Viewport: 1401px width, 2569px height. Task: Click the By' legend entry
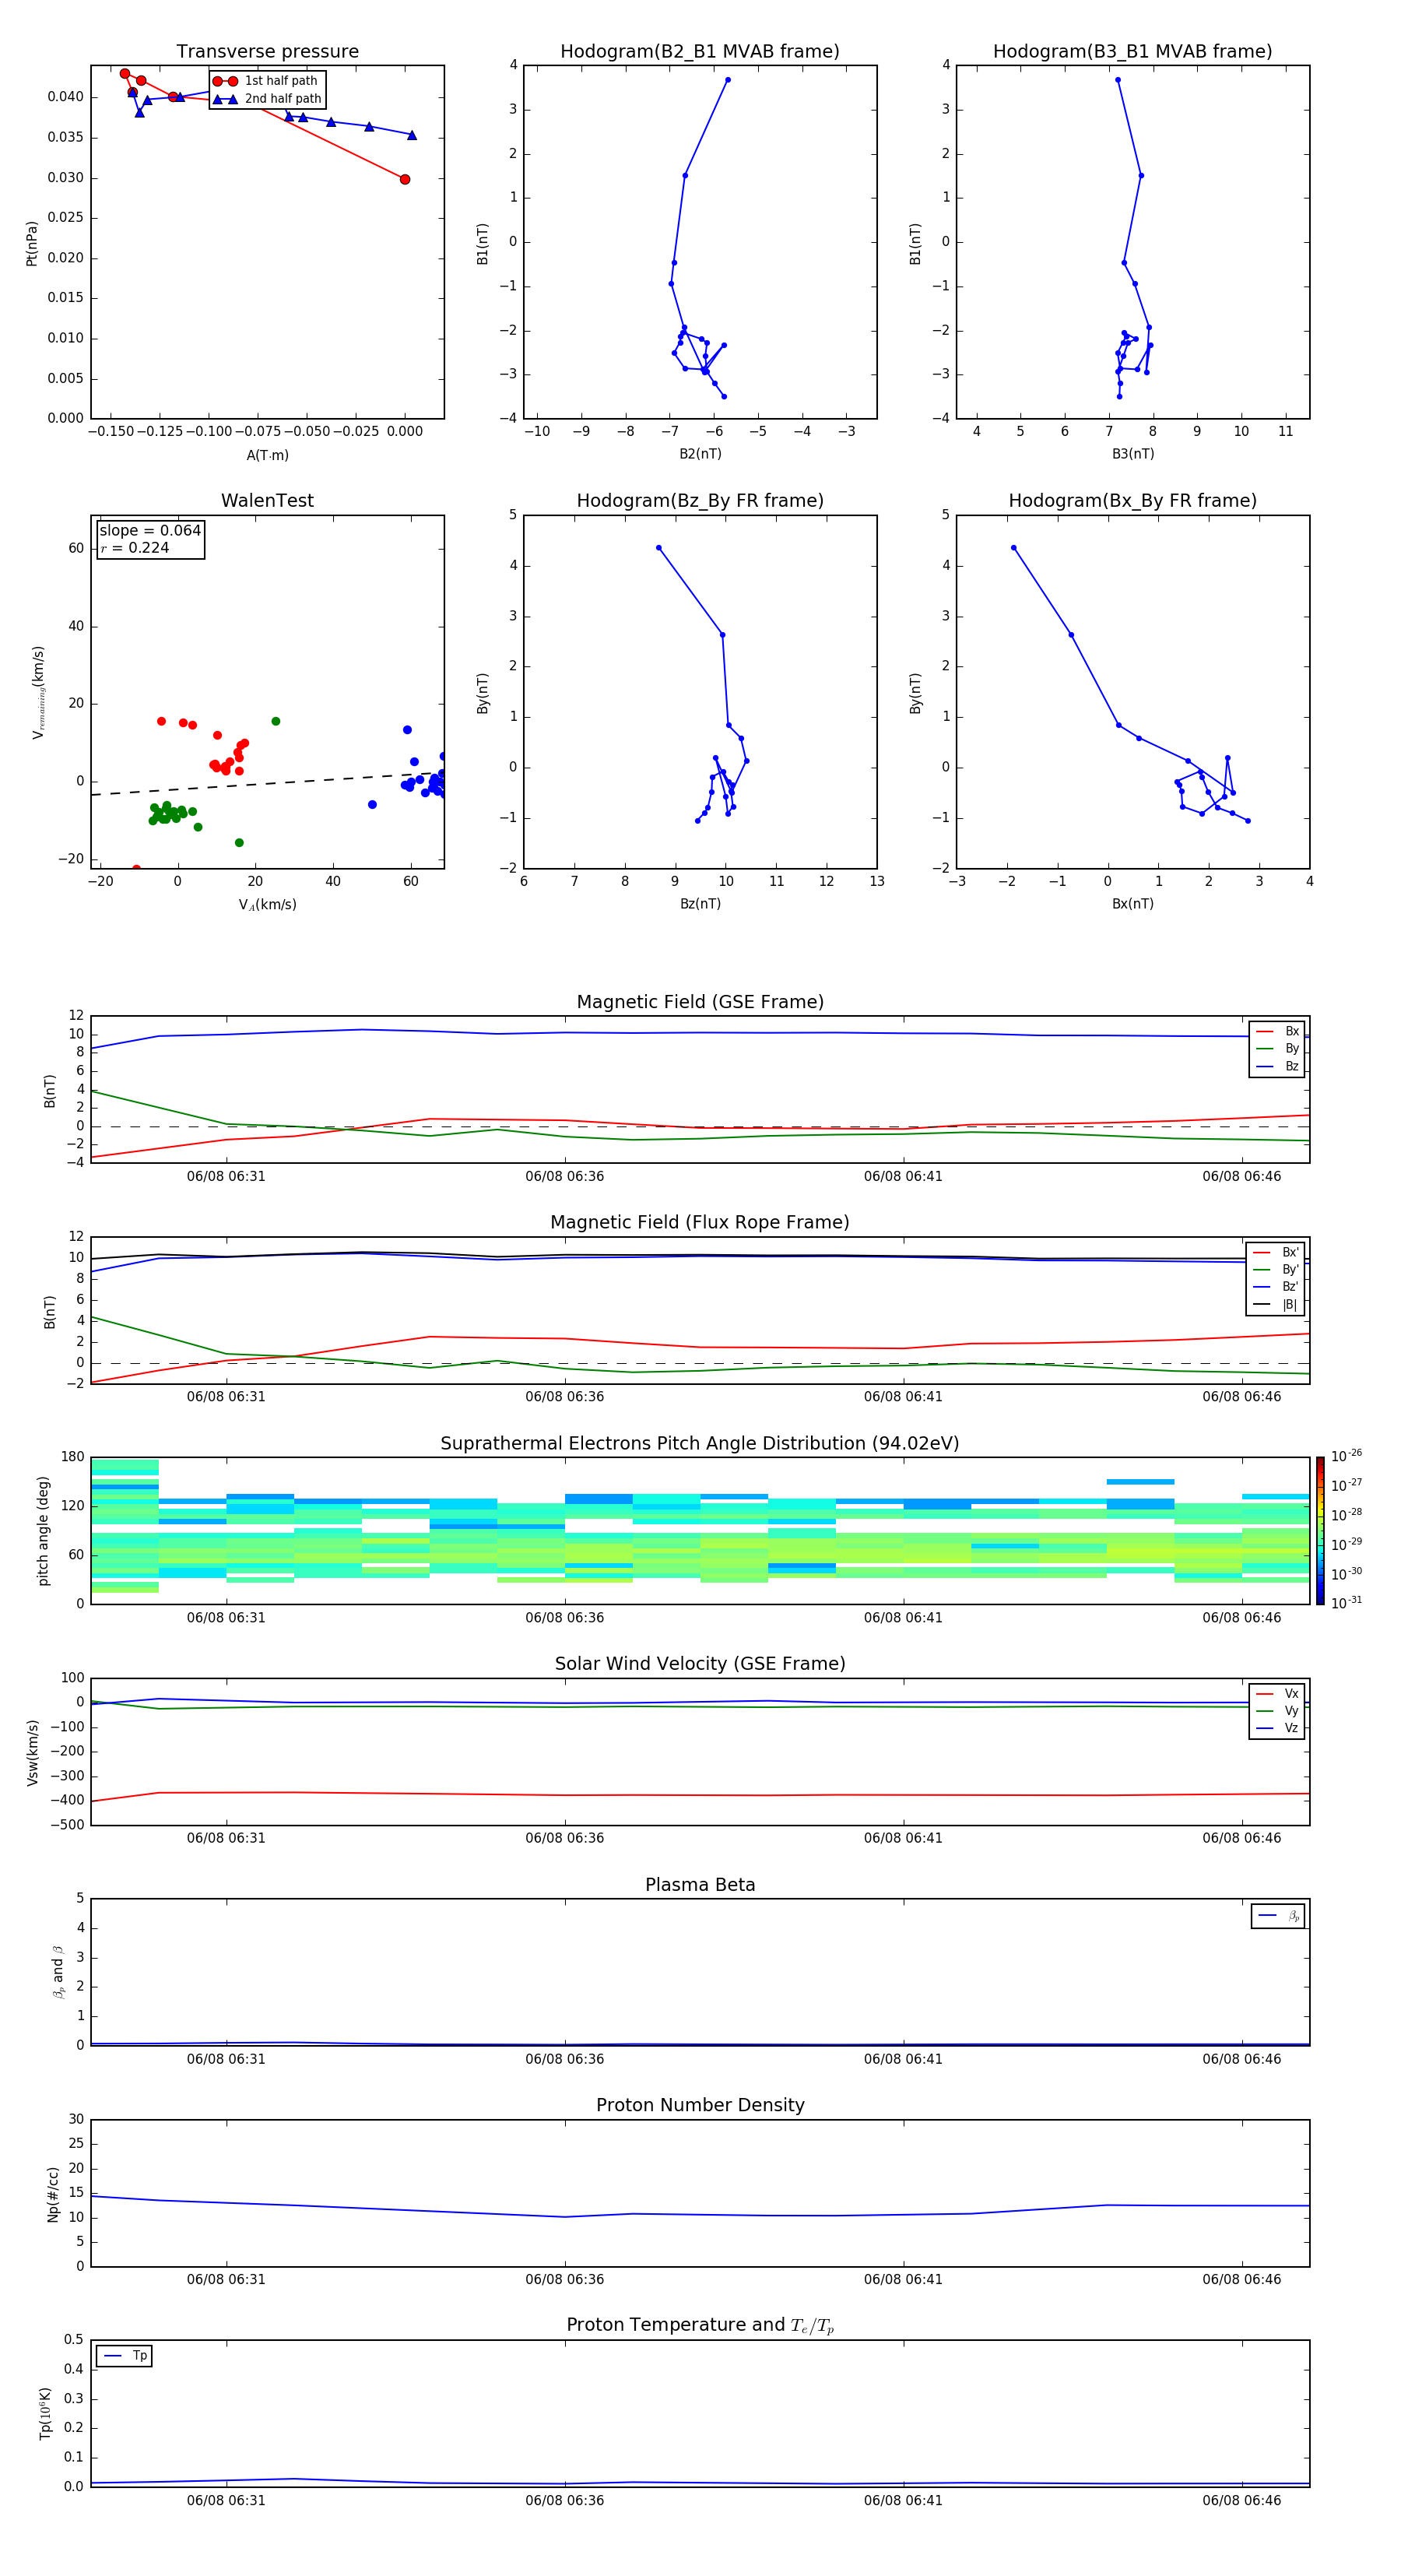[x=1276, y=1270]
